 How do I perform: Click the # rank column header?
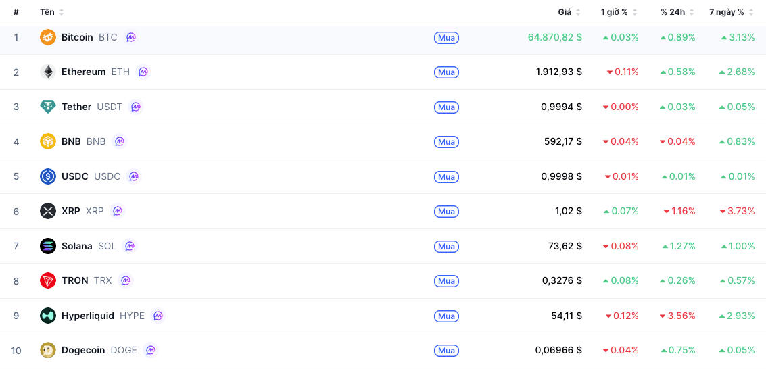(x=16, y=12)
